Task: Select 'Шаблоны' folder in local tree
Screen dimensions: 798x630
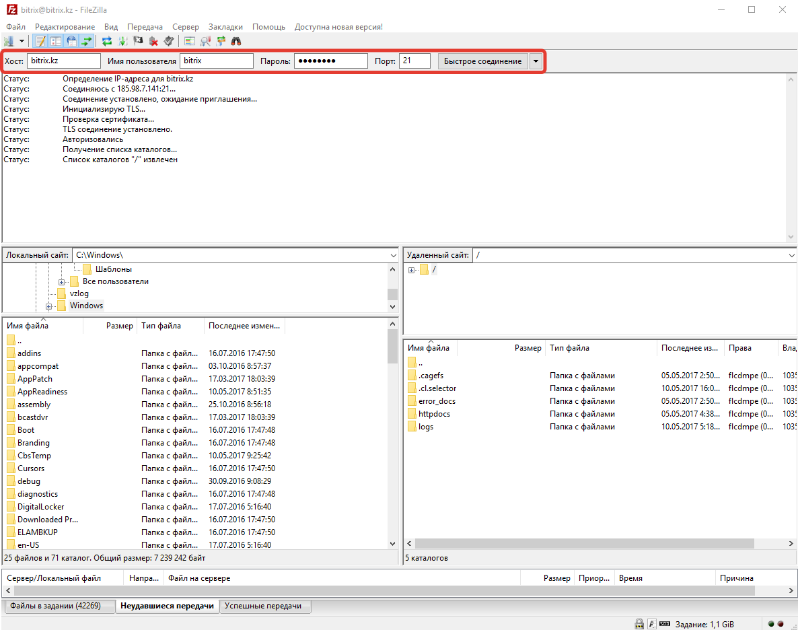Action: coord(114,269)
